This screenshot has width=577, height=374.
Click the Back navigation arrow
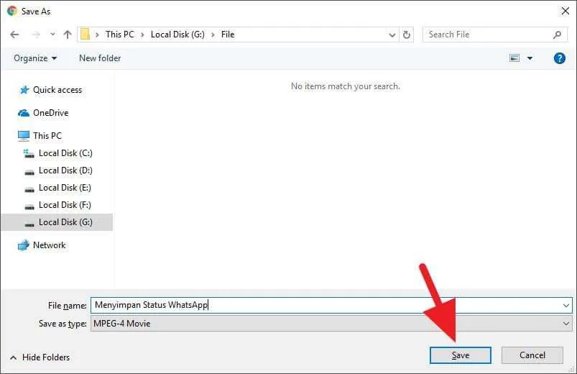click(x=14, y=35)
